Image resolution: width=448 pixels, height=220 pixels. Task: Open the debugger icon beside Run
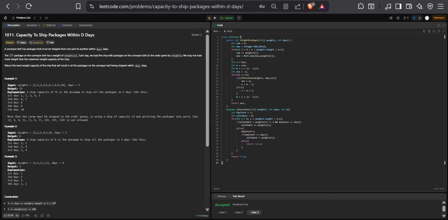click(209, 18)
